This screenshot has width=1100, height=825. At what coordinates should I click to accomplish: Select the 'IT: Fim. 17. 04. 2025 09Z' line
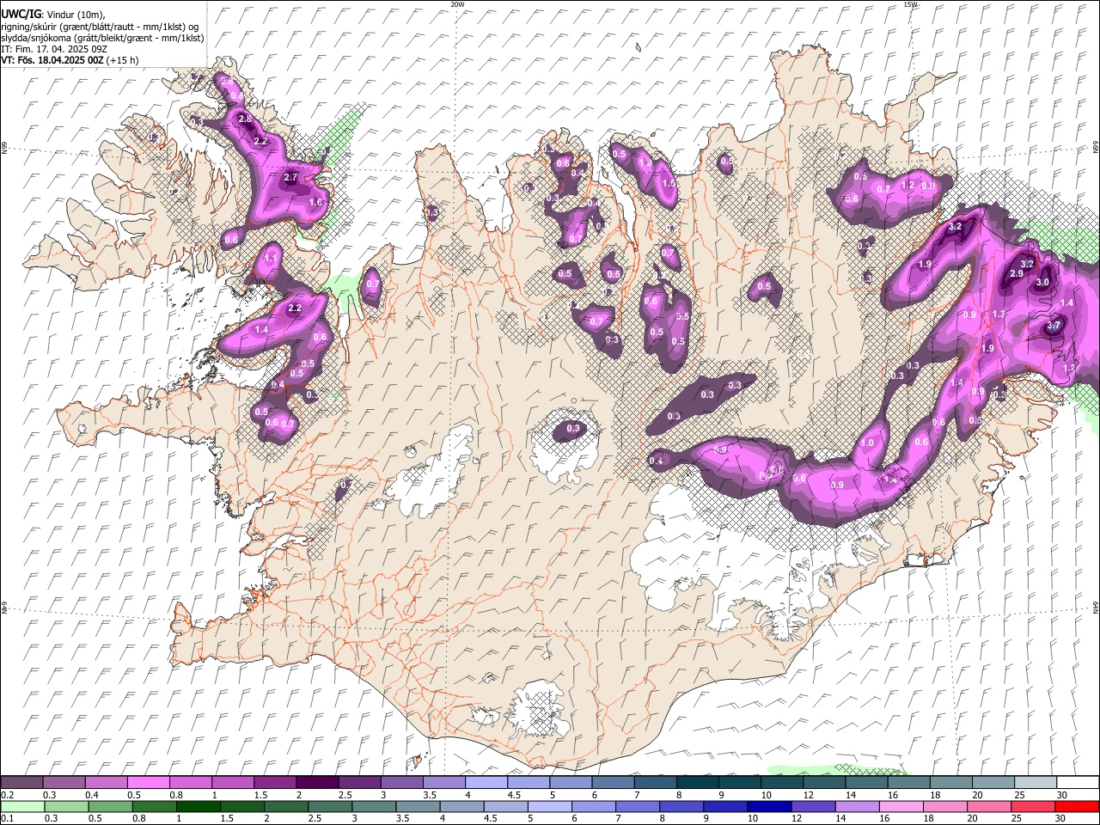pyautogui.click(x=52, y=49)
